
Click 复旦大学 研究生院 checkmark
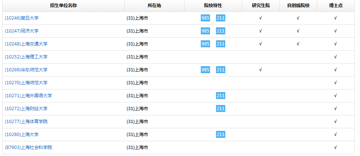[x=261, y=18]
